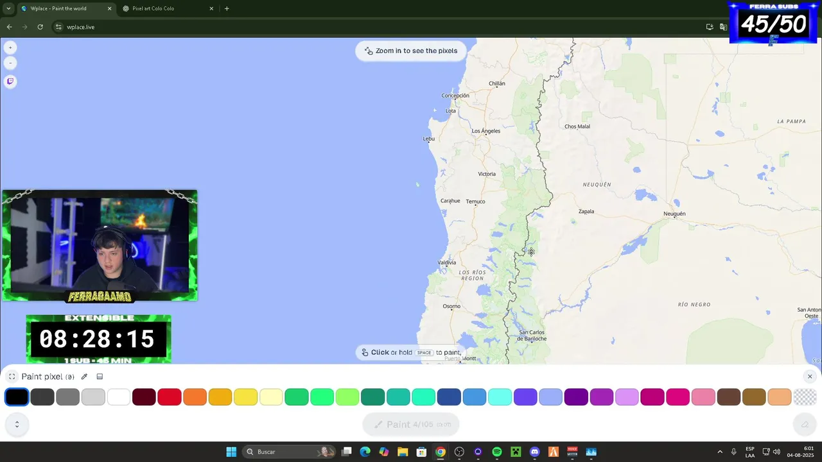Select the transparent checkered swatch
The width and height of the screenshot is (822, 462).
click(805, 397)
